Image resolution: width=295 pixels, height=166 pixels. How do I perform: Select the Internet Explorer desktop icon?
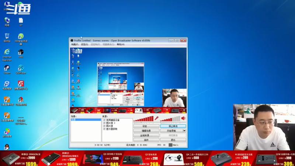tap(7, 55)
